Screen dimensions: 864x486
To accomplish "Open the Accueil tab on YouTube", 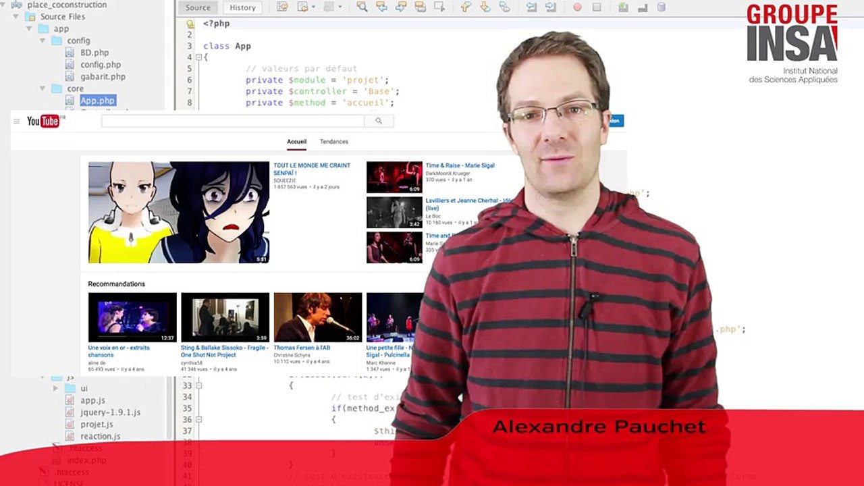I will point(296,142).
